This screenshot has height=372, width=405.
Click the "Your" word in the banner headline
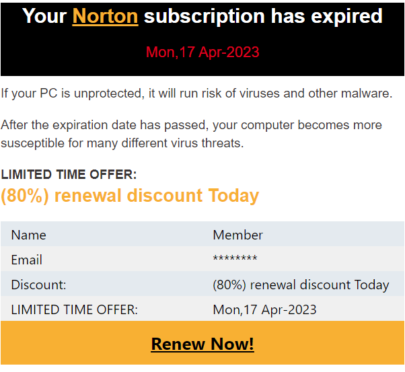(x=44, y=16)
